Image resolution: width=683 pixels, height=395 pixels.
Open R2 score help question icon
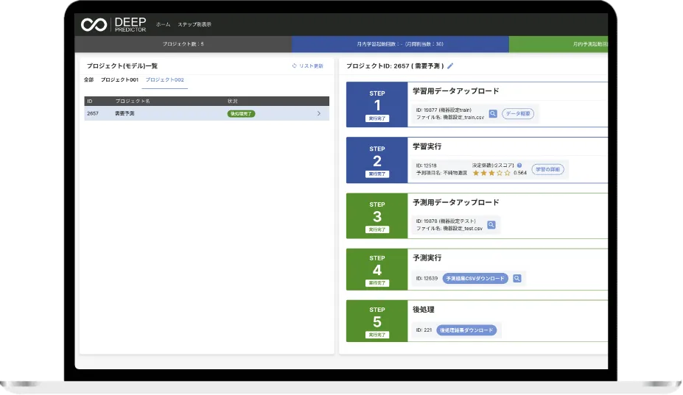click(x=519, y=166)
